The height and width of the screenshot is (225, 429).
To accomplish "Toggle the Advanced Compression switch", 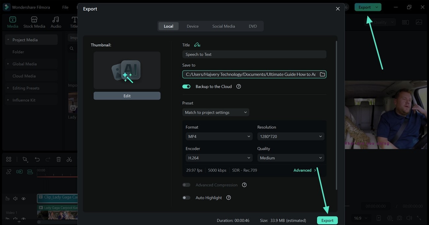I will tap(186, 185).
